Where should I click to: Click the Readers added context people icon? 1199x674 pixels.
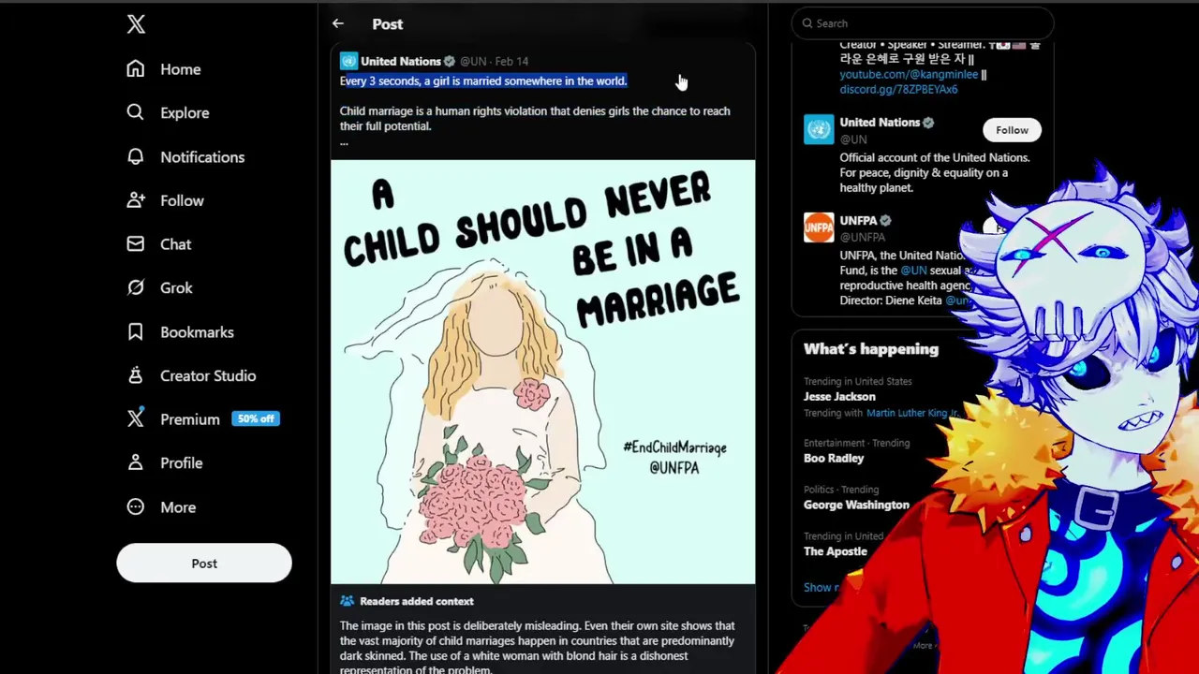pos(347,601)
